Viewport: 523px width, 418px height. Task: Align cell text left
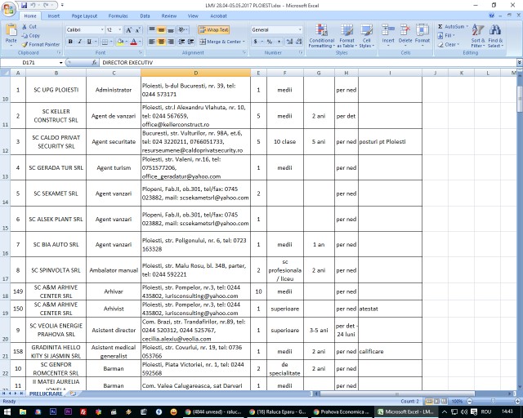click(152, 42)
